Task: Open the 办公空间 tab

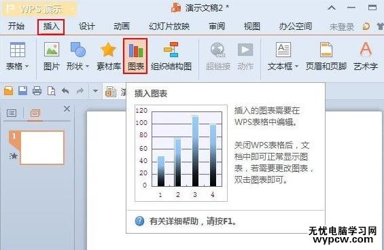Action: 296,26
